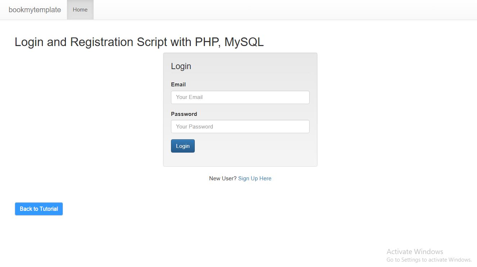
Task: Click the bold Password field label
Action: pyautogui.click(x=184, y=114)
